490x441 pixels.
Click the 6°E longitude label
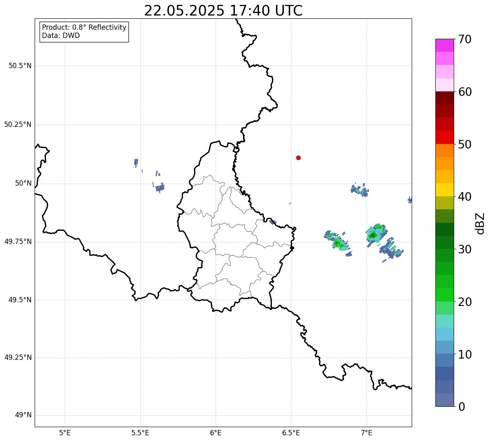pos(216,433)
